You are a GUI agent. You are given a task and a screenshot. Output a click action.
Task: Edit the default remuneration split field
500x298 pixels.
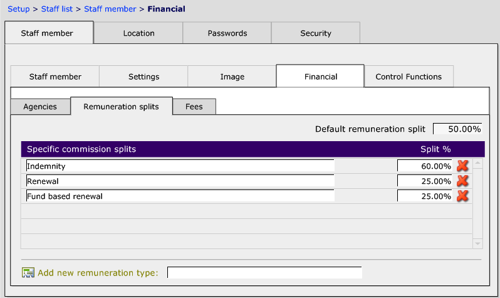(457, 129)
